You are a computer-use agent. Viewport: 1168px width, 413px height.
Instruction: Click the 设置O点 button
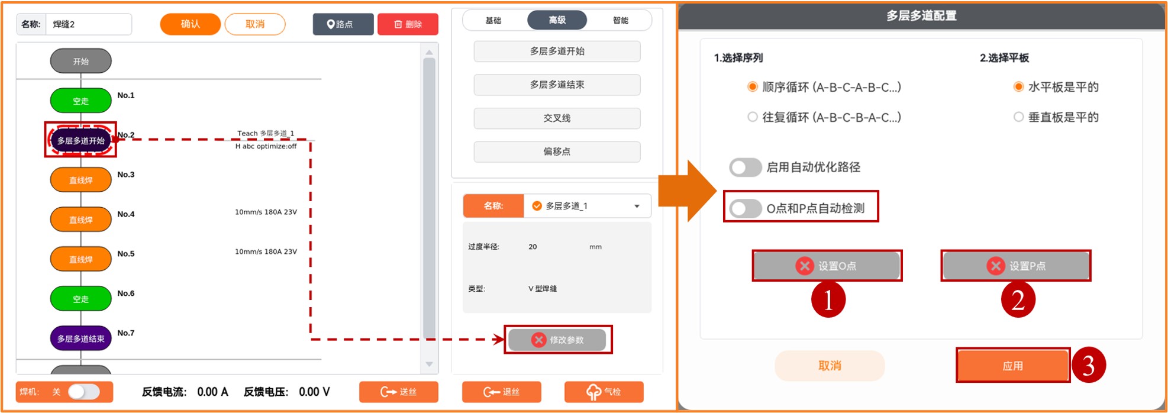pyautogui.click(x=827, y=266)
